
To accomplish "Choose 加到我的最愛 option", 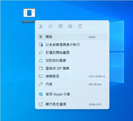I will (x=72, y=61).
